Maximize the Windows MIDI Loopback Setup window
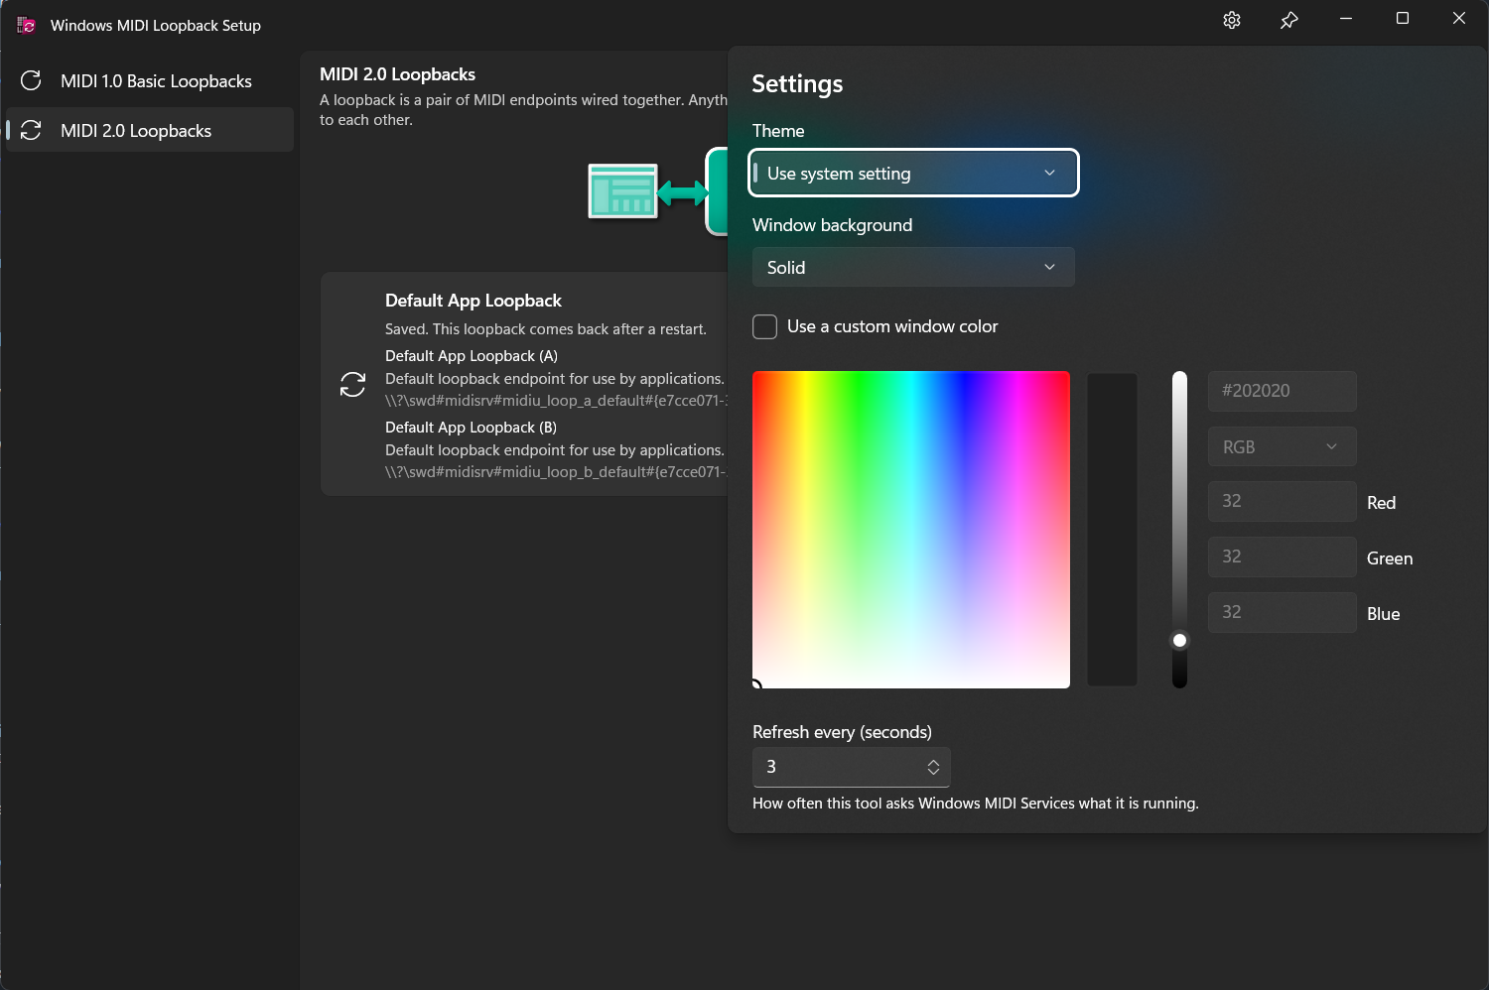This screenshot has width=1489, height=990. pyautogui.click(x=1403, y=19)
